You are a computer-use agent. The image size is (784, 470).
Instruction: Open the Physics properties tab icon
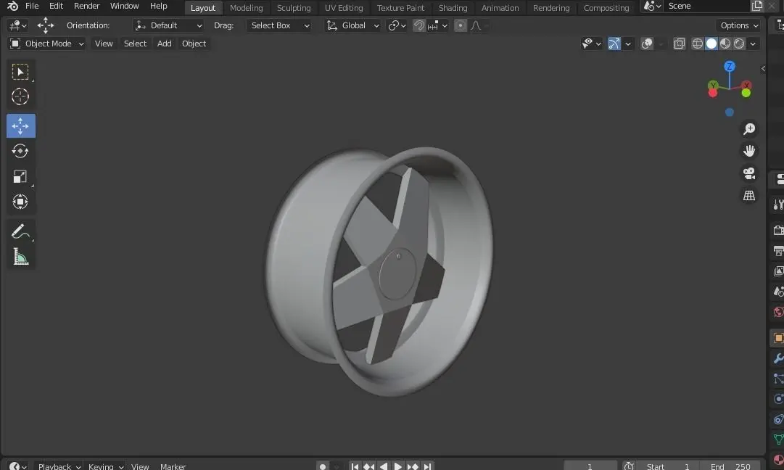point(778,399)
